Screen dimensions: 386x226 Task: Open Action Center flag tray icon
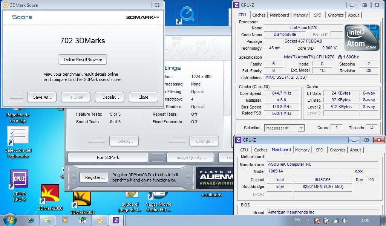pos(317,221)
